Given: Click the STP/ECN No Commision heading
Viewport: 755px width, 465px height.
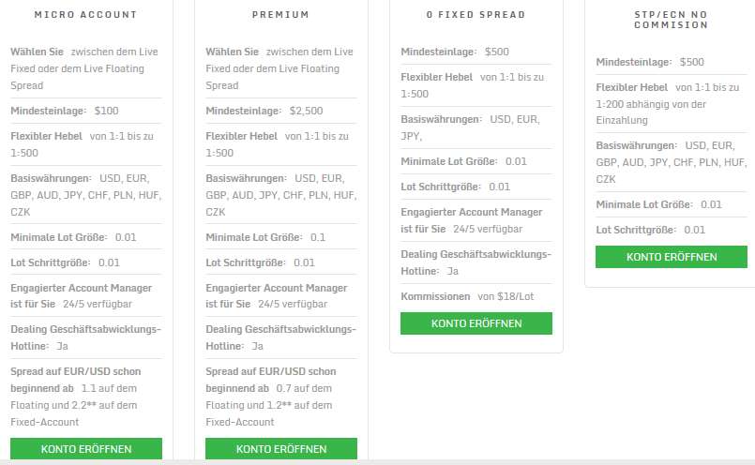Looking at the screenshot, I should point(672,20).
